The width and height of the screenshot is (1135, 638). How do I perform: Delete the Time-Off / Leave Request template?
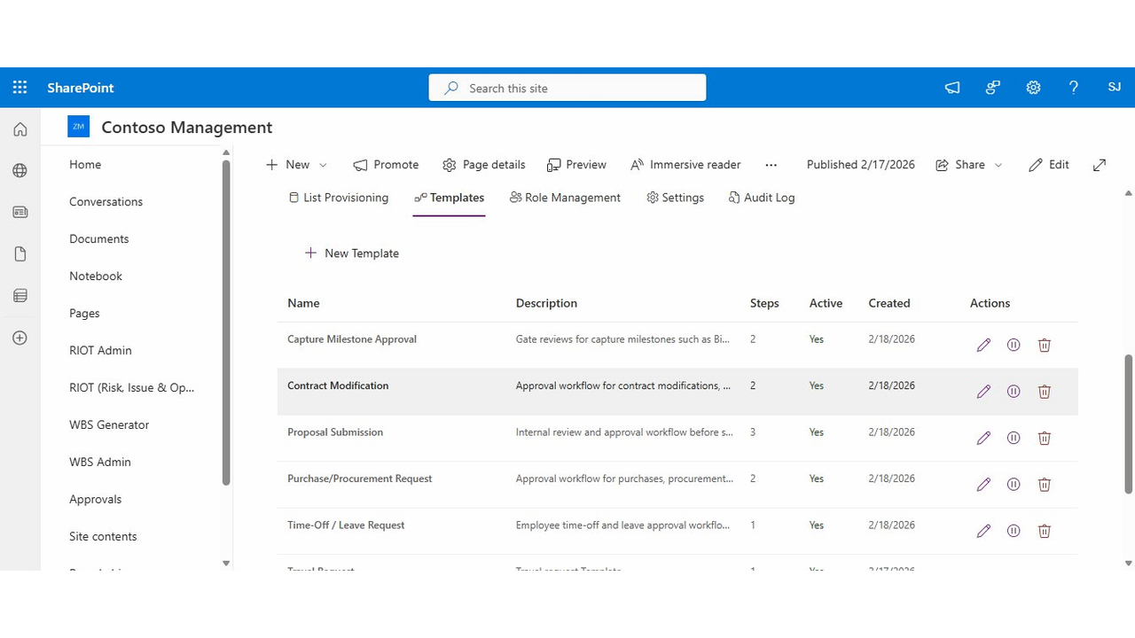coord(1044,530)
